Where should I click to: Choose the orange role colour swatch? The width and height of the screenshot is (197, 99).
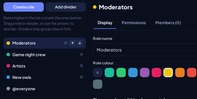click(x=180, y=72)
